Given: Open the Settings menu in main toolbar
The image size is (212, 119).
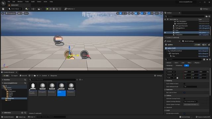Looking at the screenshot, I should (x=205, y=9).
